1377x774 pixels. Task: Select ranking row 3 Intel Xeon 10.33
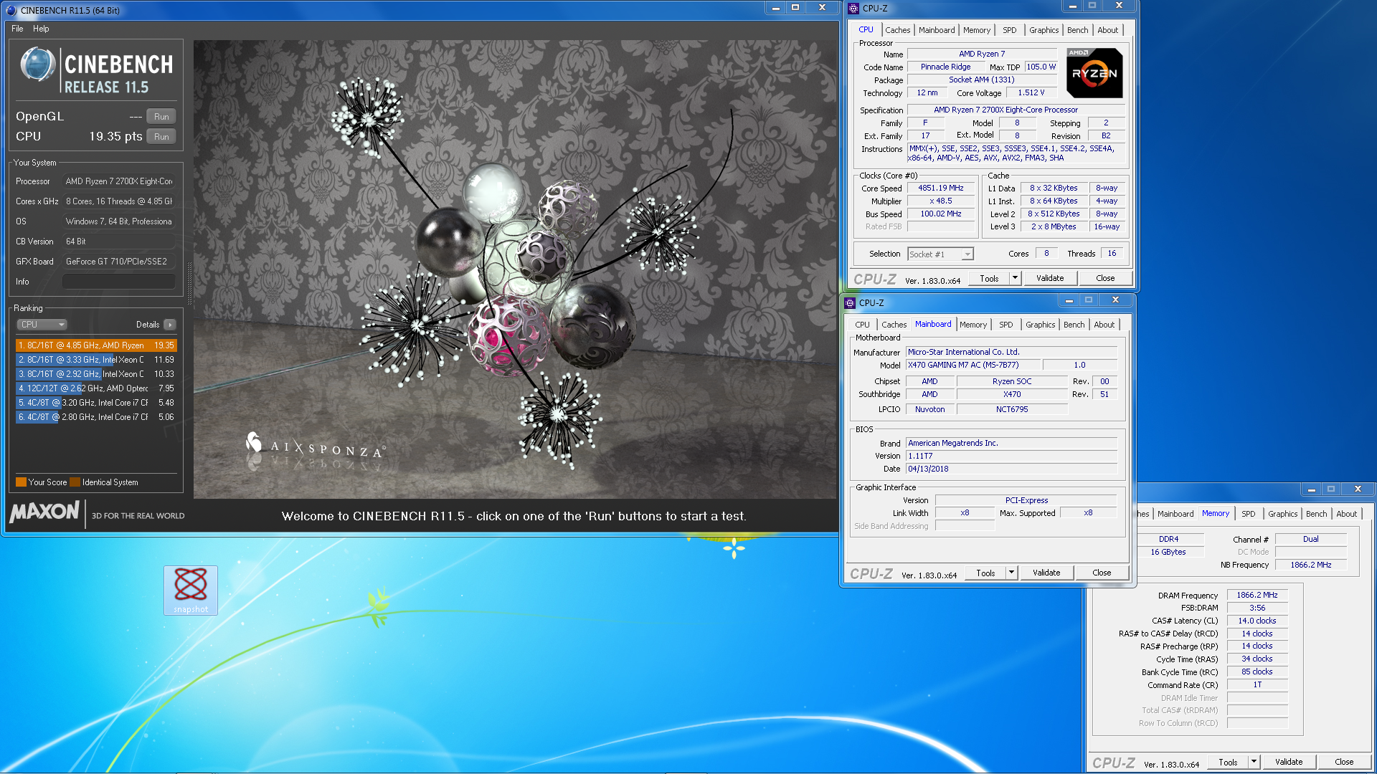tap(96, 374)
